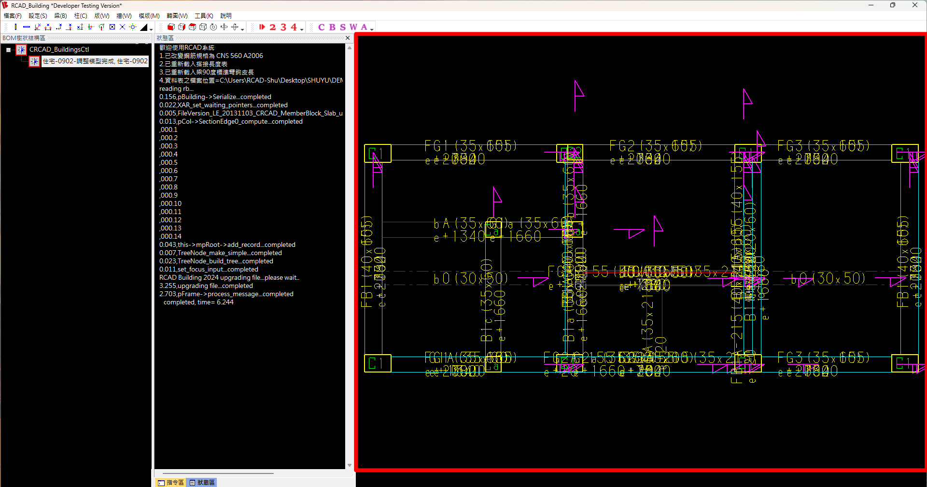Select the horizontal blue bar beam tool
Image resolution: width=927 pixels, height=487 pixels.
27,27
